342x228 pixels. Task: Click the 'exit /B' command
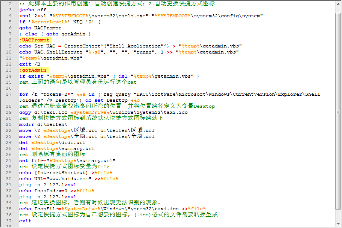[30, 64]
